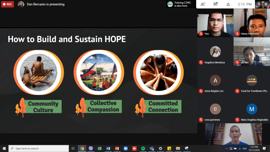
Task: Open the Activities shapes icon
Action: pos(228,4)
